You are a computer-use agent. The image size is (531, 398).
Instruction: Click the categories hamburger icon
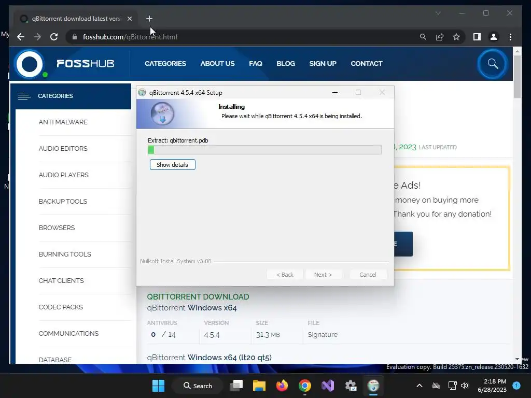[24, 96]
